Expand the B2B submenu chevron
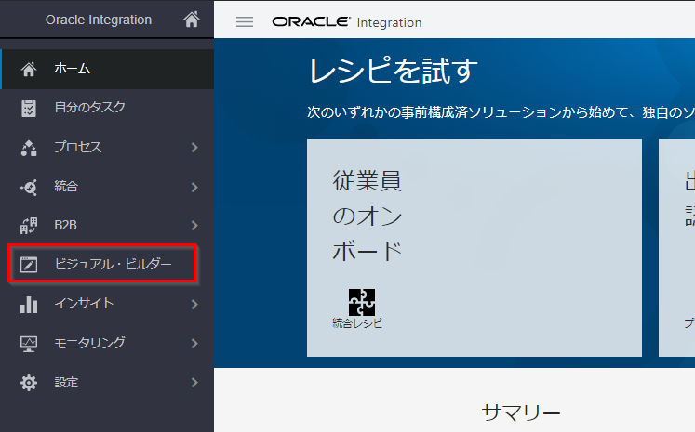This screenshot has height=432, width=695. tap(194, 226)
